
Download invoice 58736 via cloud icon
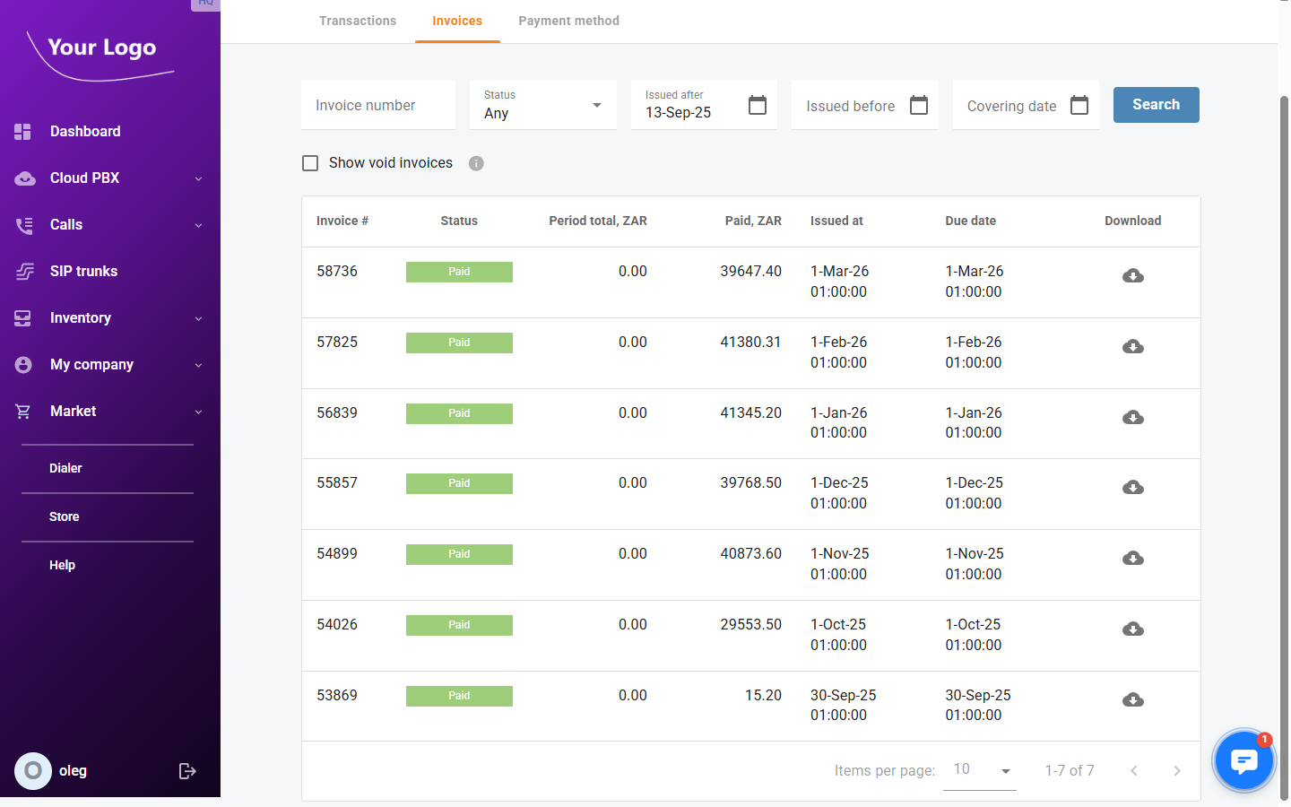(1132, 275)
